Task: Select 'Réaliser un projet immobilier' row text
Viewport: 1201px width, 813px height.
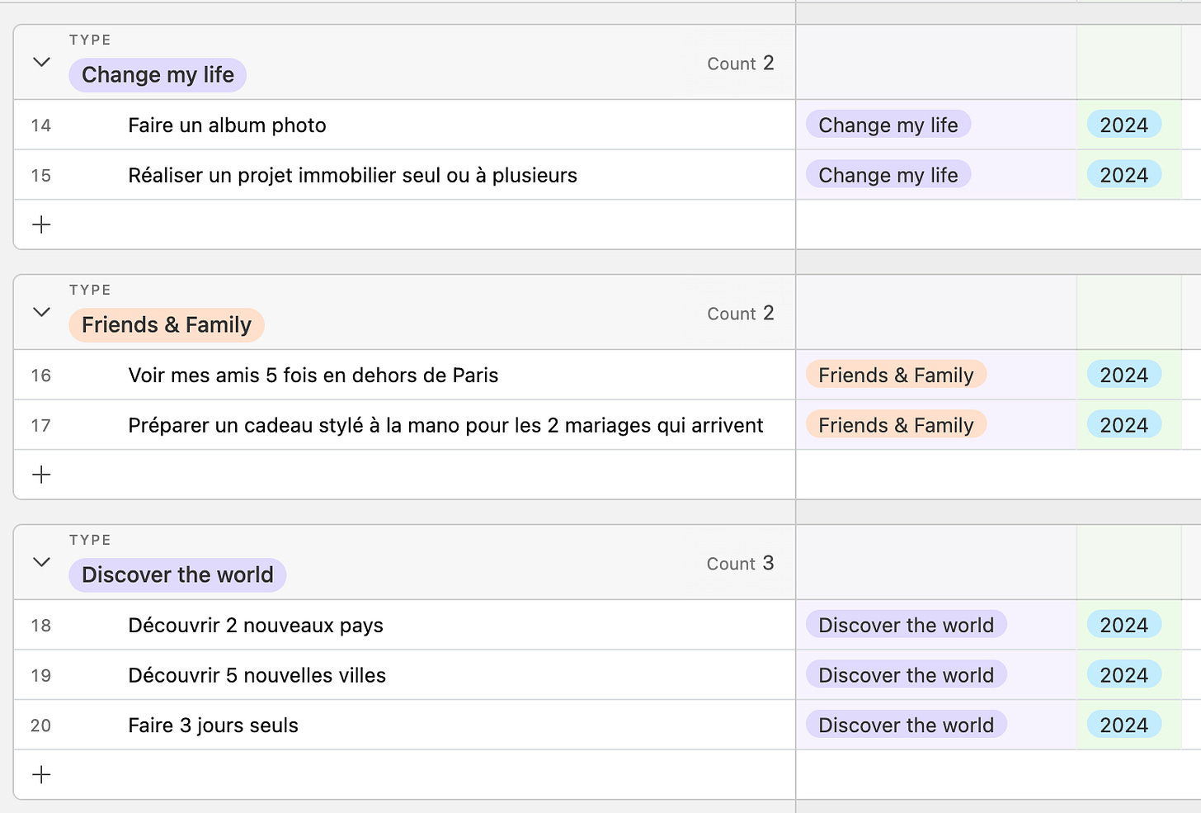Action: point(352,176)
